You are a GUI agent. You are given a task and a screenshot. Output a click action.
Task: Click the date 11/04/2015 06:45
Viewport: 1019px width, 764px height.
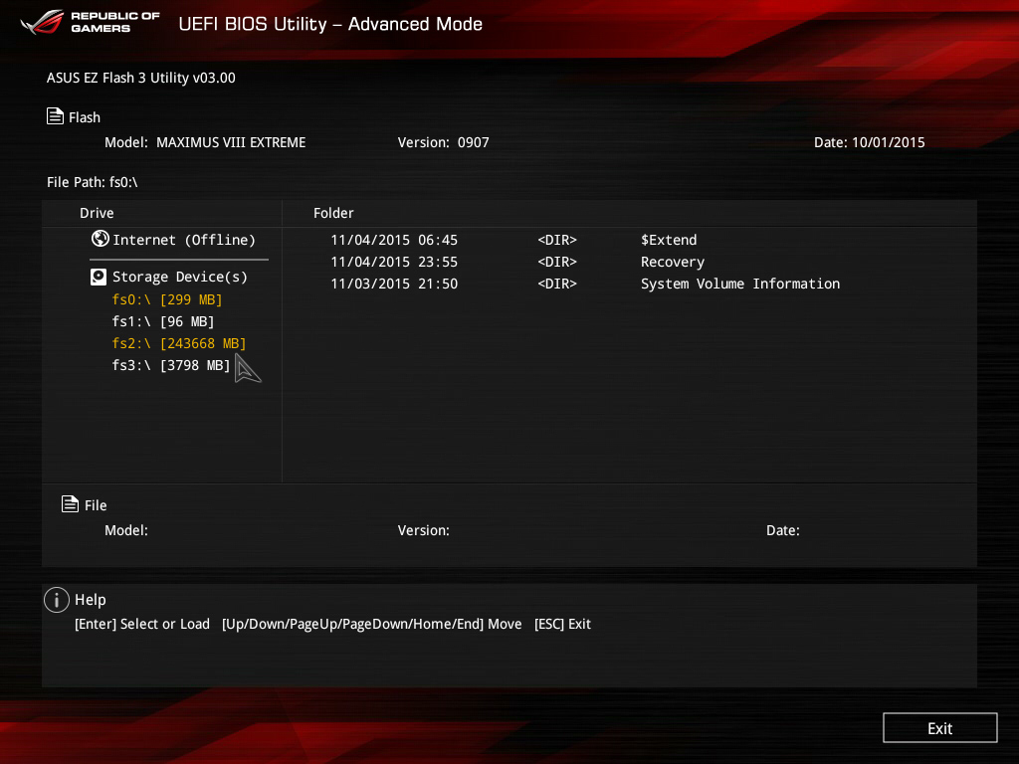click(394, 240)
